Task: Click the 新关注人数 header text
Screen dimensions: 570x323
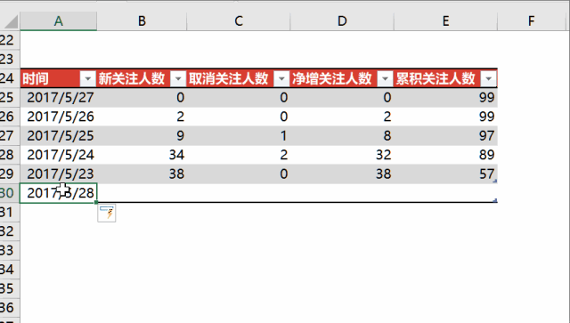Action: (x=132, y=78)
